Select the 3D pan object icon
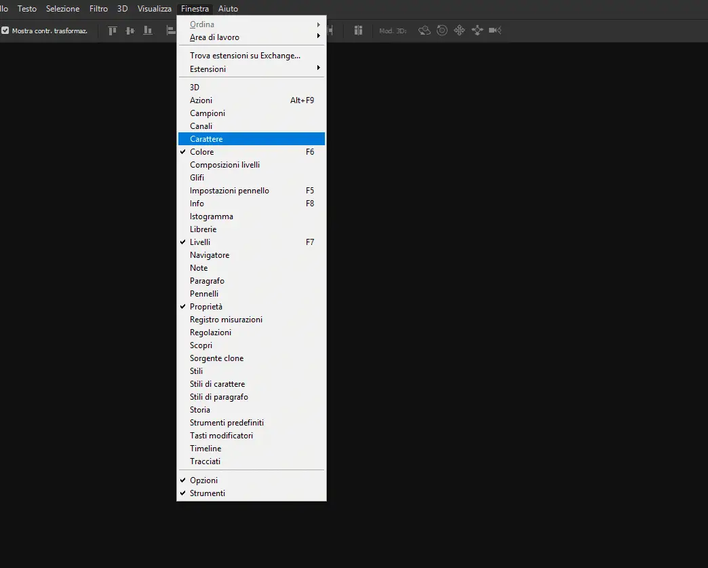This screenshot has height=568, width=708. point(459,31)
